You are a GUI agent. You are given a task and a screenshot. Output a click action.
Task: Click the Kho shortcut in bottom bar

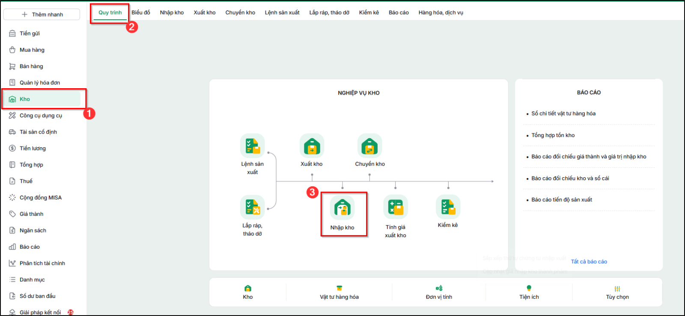[248, 292]
